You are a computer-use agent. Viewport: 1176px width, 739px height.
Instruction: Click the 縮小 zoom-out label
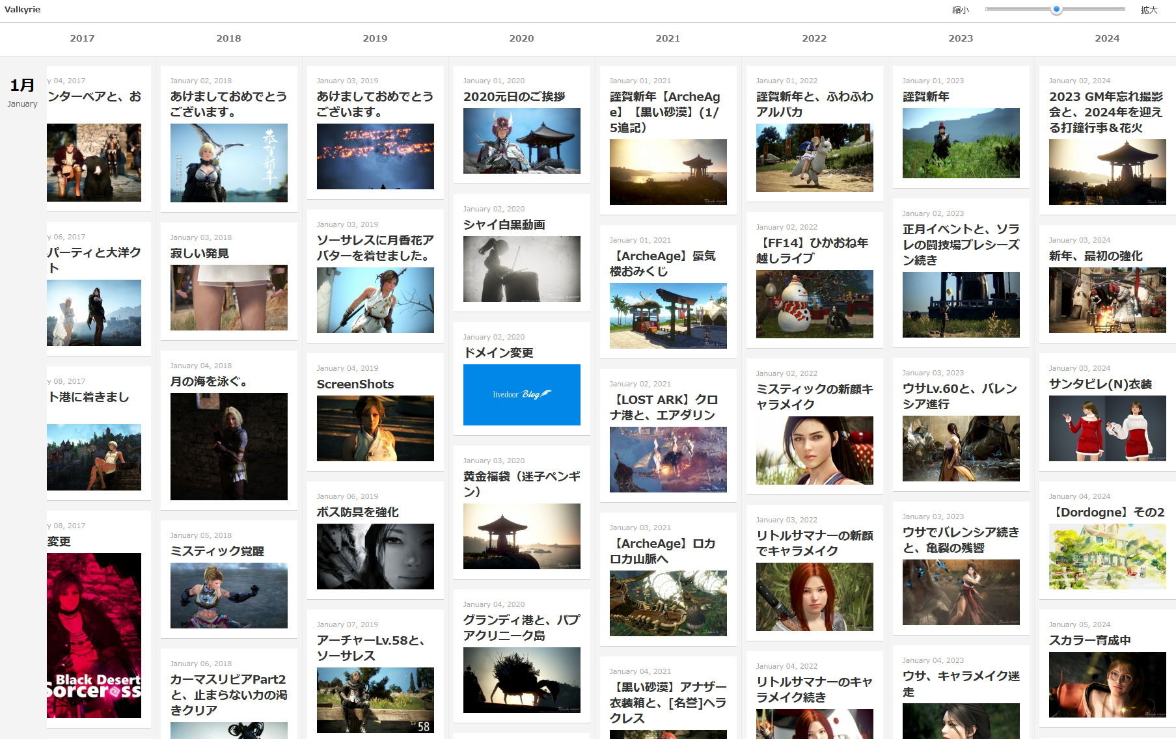(961, 10)
